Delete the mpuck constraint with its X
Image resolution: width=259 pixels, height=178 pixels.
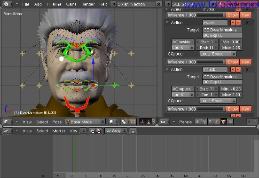(x=247, y=70)
